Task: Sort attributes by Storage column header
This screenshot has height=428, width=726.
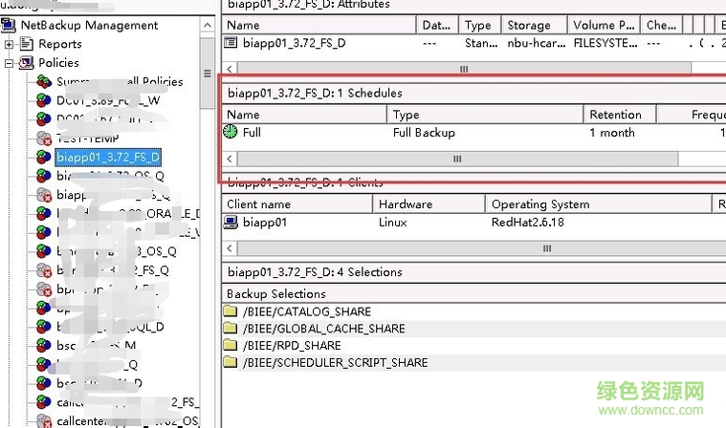Action: (535, 25)
